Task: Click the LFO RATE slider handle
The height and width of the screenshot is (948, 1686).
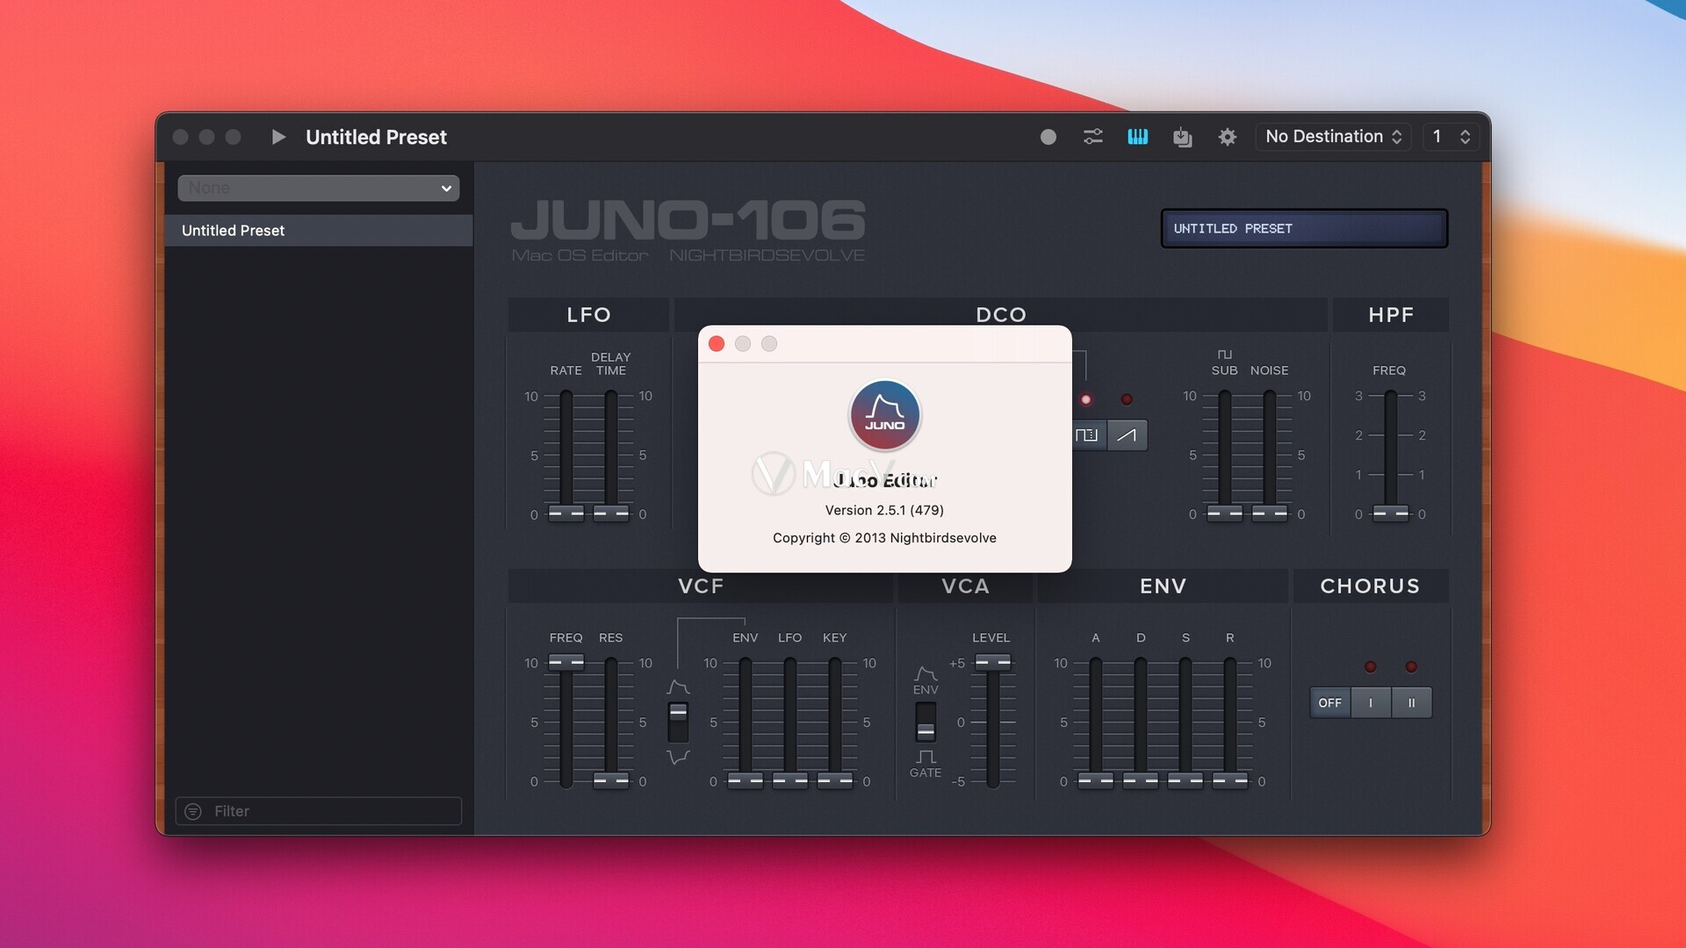Action: coord(566,513)
